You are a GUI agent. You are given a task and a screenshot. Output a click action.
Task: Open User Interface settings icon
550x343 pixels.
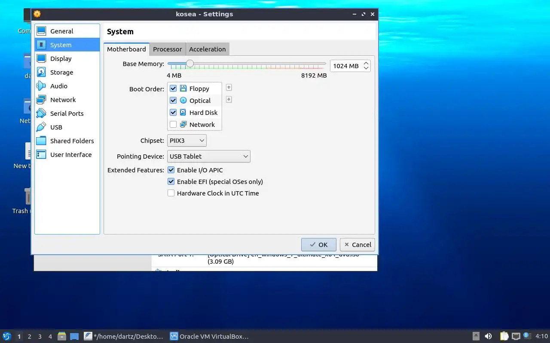(41, 155)
